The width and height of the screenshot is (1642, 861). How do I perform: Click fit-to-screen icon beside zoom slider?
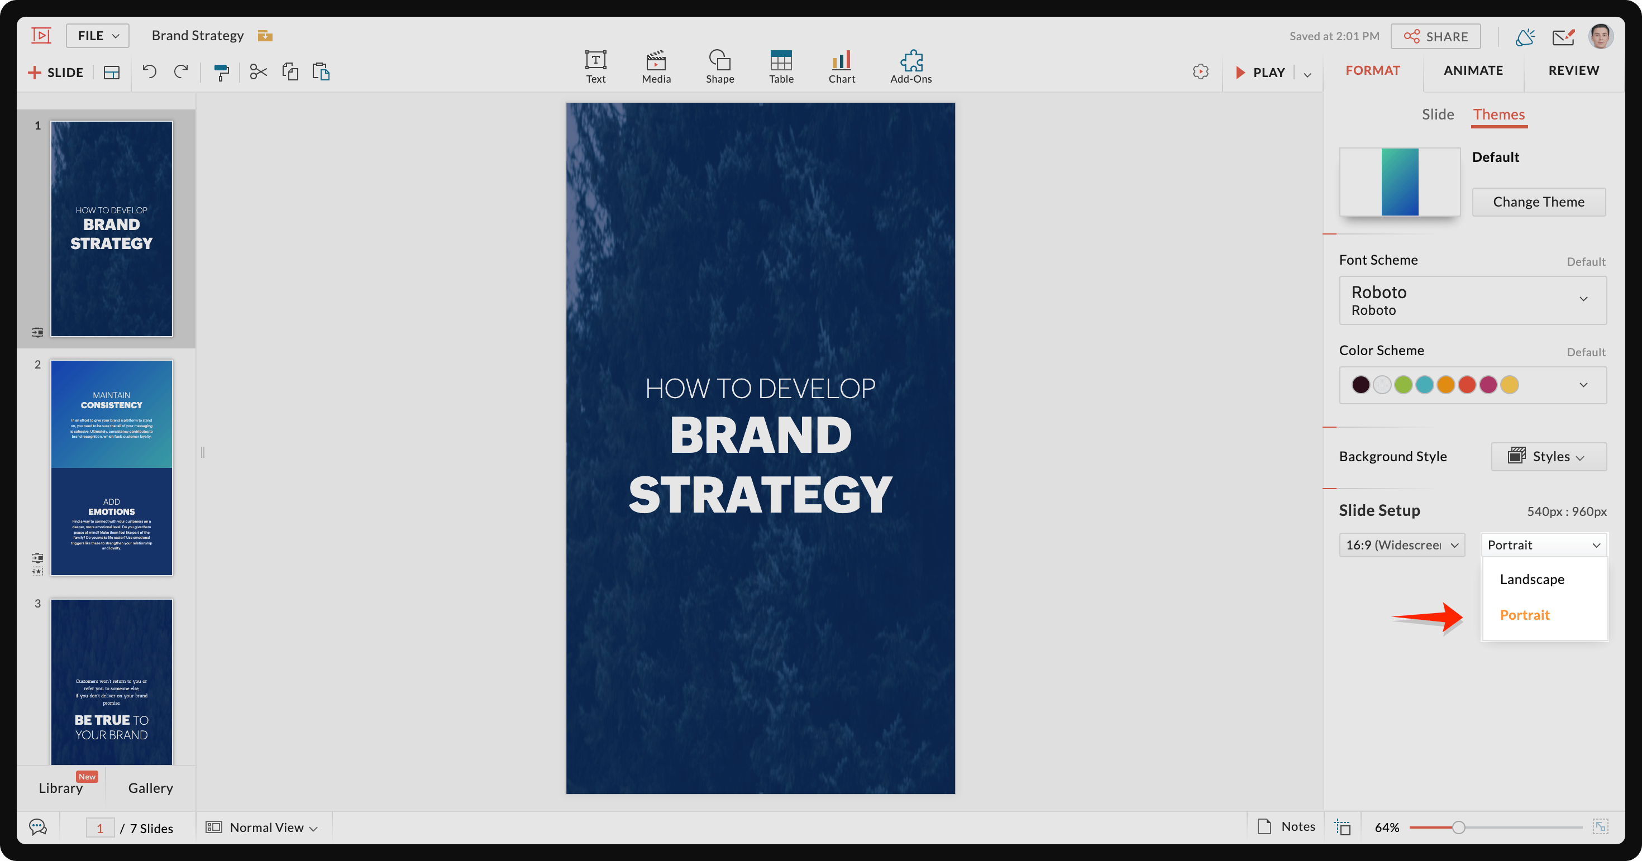[x=1600, y=827]
